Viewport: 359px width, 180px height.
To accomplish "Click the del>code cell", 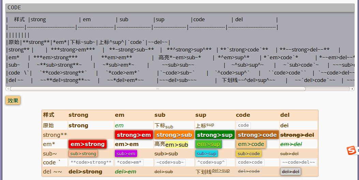I will 249,171.
